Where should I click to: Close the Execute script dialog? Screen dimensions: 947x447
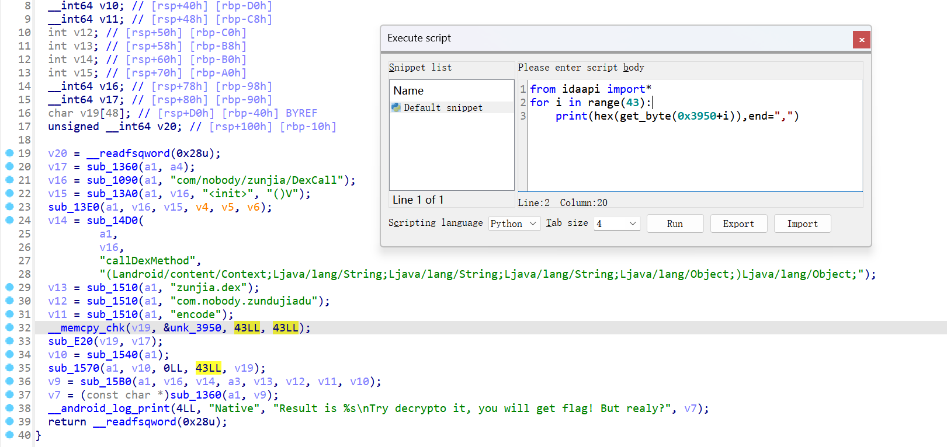point(861,40)
